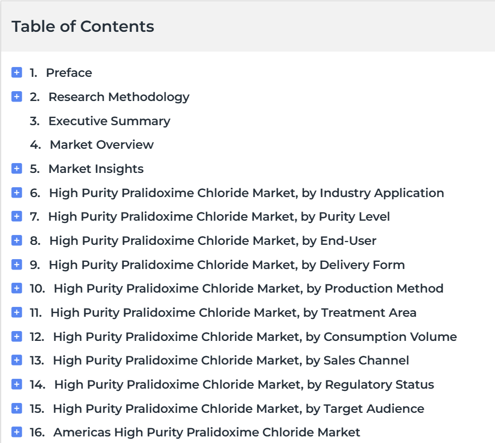Expand Consumption Volume section plus icon
This screenshot has width=495, height=443.
[x=16, y=337]
